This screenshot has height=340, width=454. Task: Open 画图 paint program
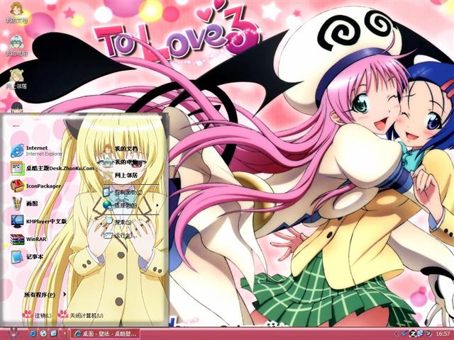(24, 203)
